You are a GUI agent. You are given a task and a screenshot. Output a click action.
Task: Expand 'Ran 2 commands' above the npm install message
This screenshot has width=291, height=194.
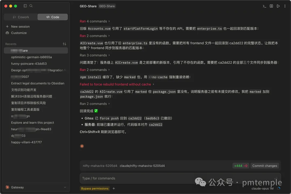[95, 70]
